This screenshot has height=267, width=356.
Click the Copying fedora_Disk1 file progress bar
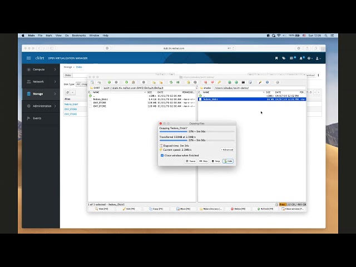(x=196, y=131)
